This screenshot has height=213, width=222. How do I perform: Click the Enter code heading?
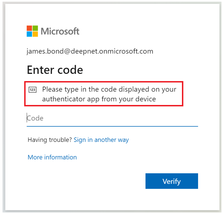[x=55, y=70]
